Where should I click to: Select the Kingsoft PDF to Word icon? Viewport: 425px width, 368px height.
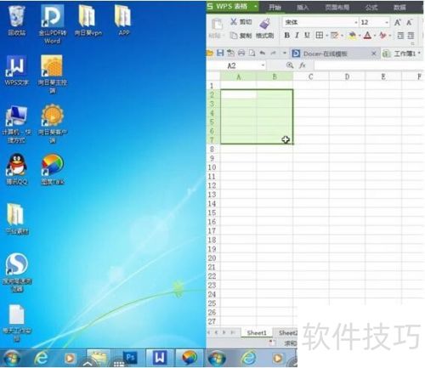pyautogui.click(x=53, y=25)
